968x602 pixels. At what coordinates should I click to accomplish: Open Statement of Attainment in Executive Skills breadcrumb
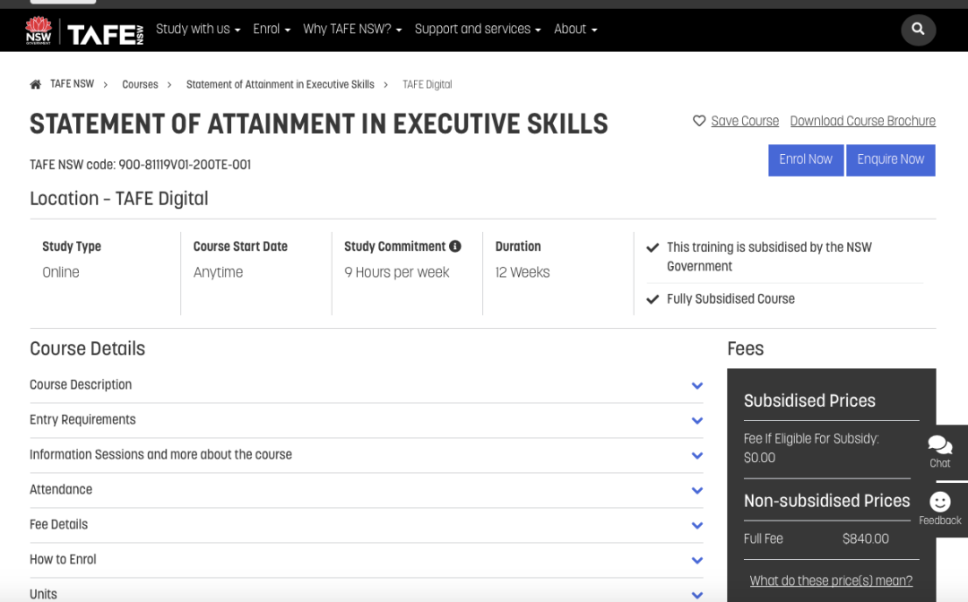click(281, 84)
